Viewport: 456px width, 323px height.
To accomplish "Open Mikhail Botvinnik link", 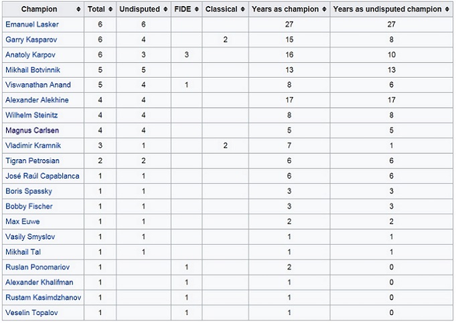I will pyautogui.click(x=32, y=70).
